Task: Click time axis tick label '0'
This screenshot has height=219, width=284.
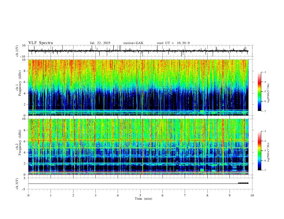Action: (28, 195)
